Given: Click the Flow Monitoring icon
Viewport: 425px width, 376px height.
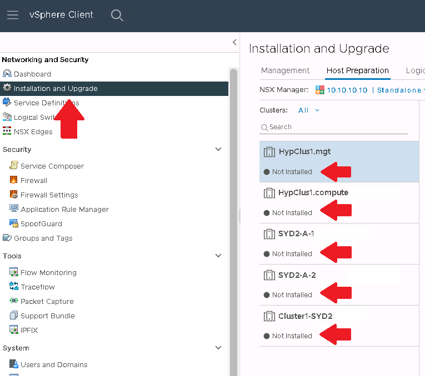Looking at the screenshot, I should click(x=14, y=272).
